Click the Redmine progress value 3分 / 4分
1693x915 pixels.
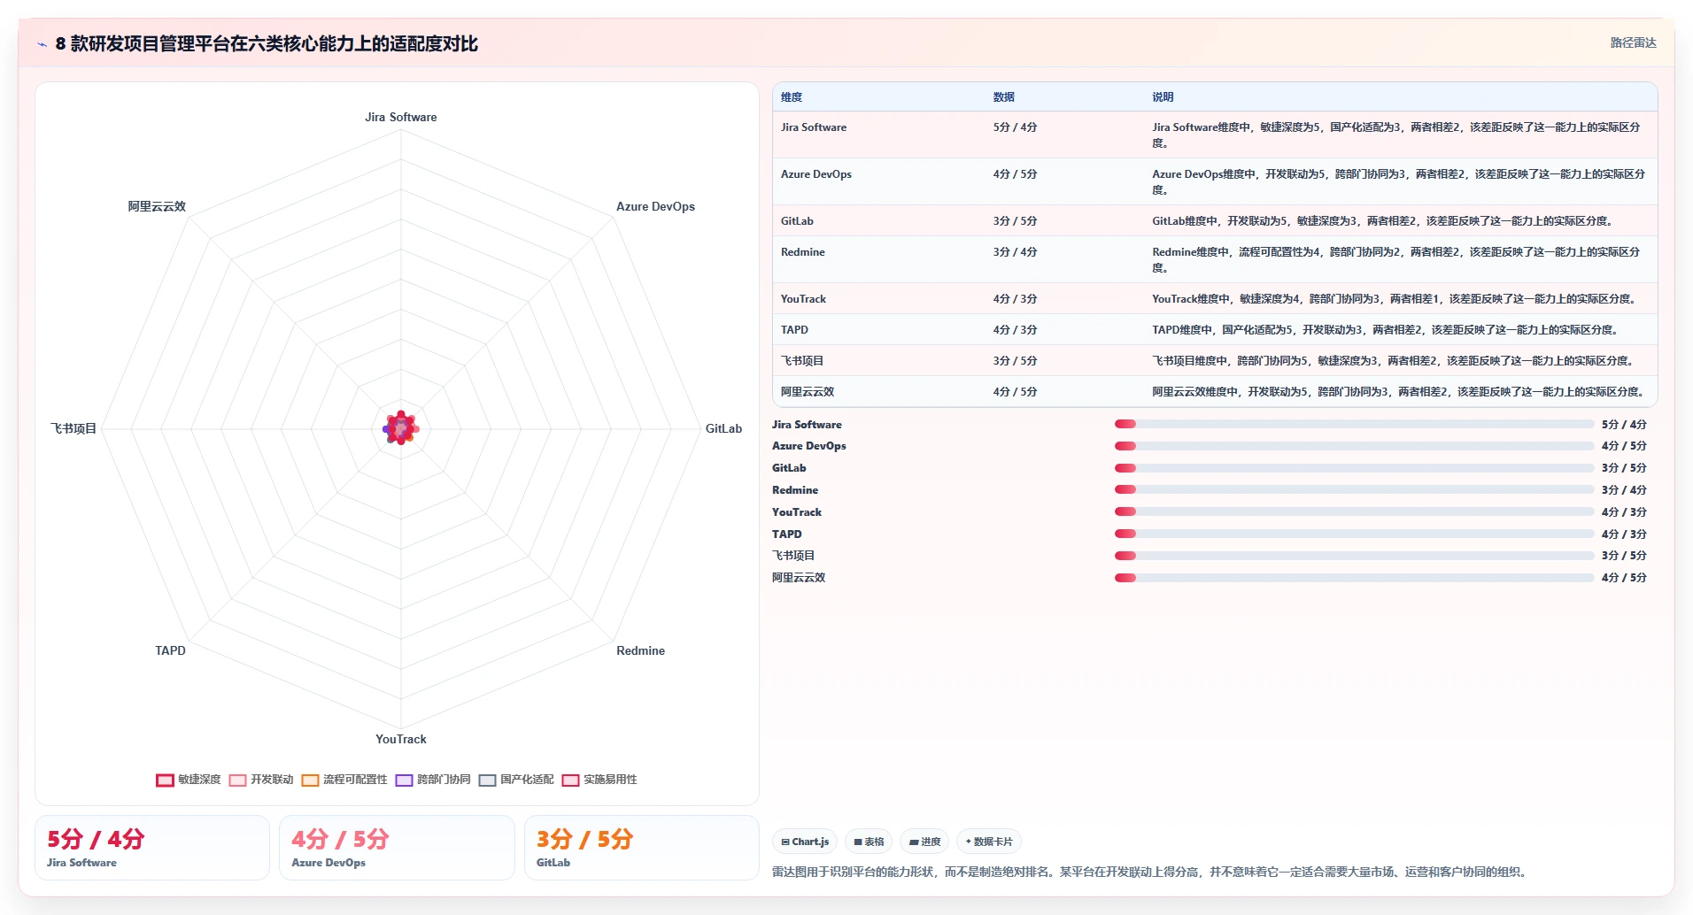1624,490
